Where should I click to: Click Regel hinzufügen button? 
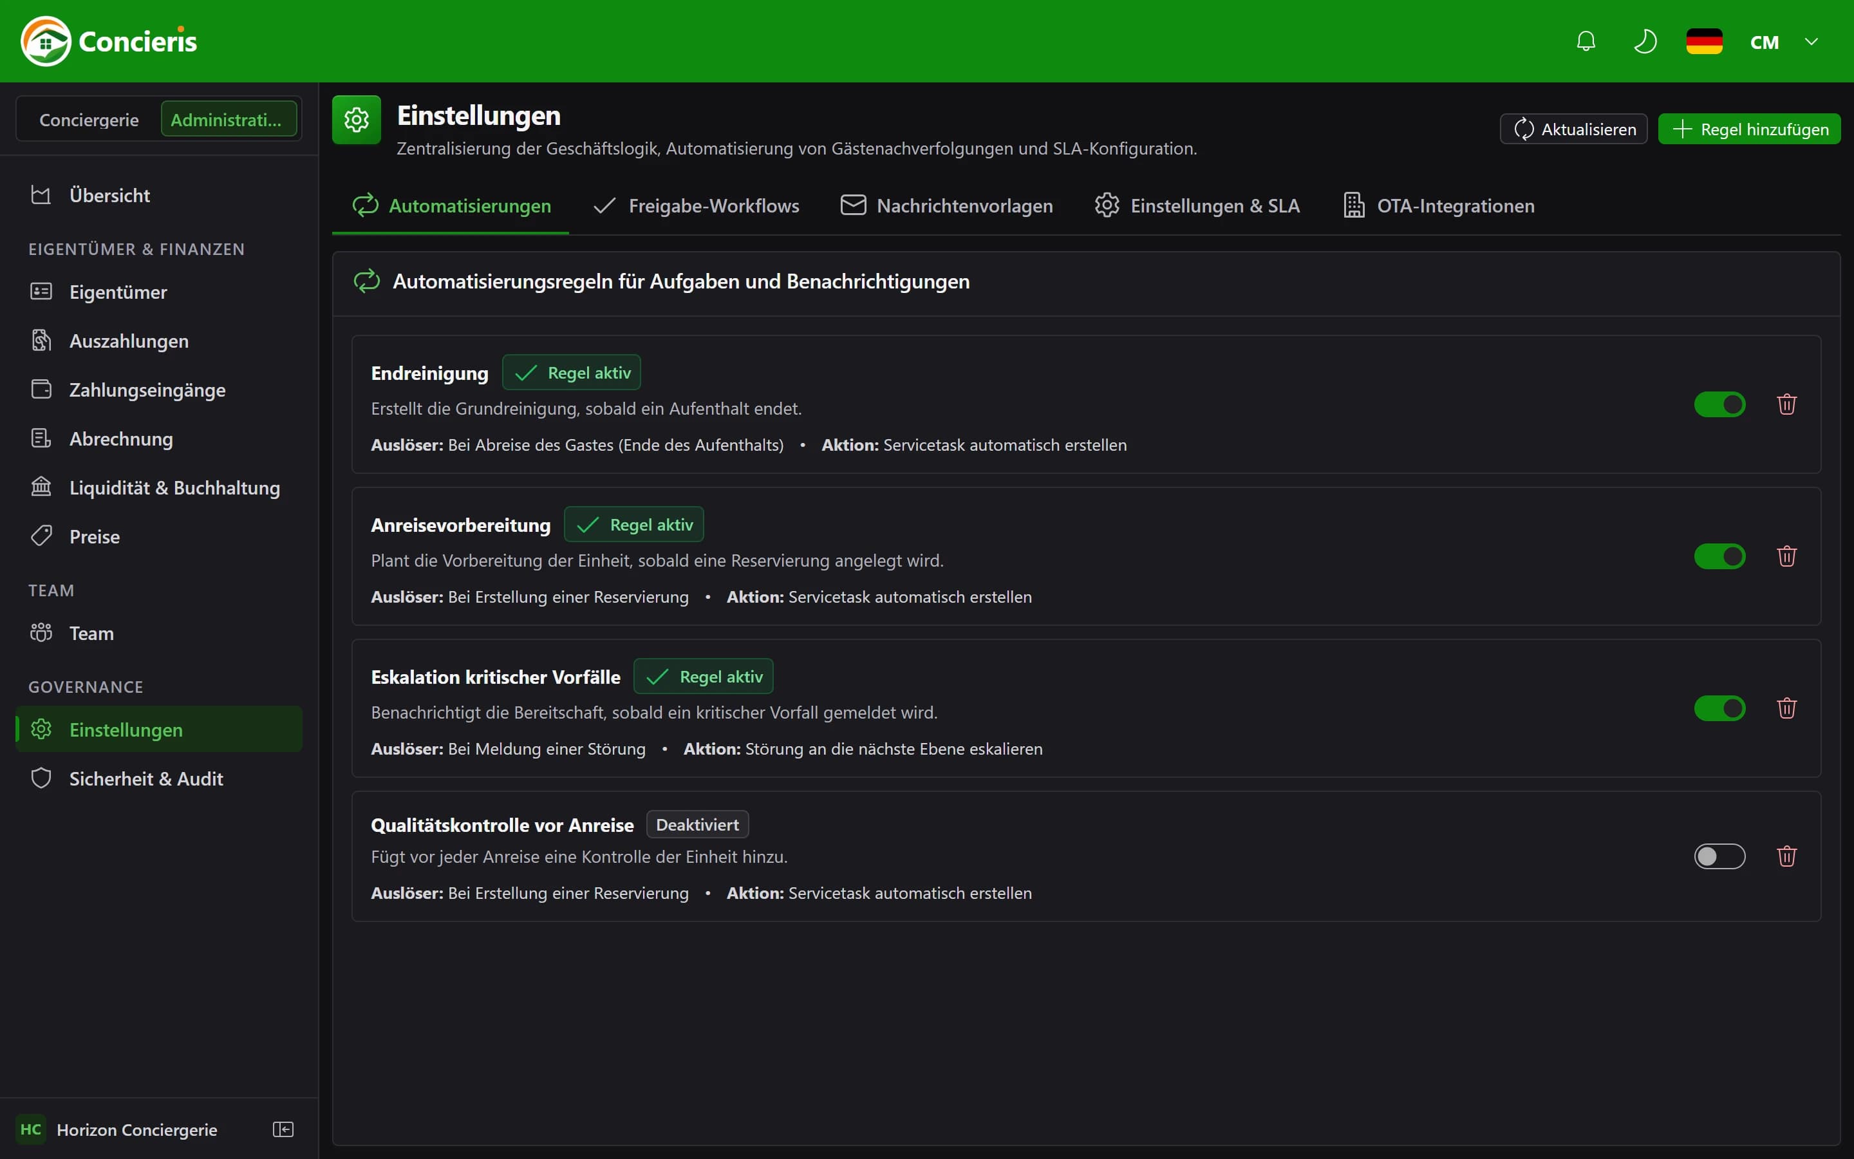(1749, 129)
